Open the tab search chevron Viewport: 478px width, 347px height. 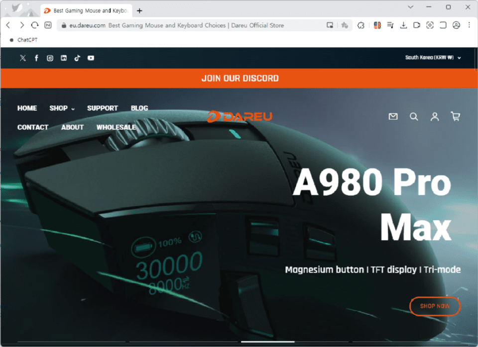[x=410, y=7]
